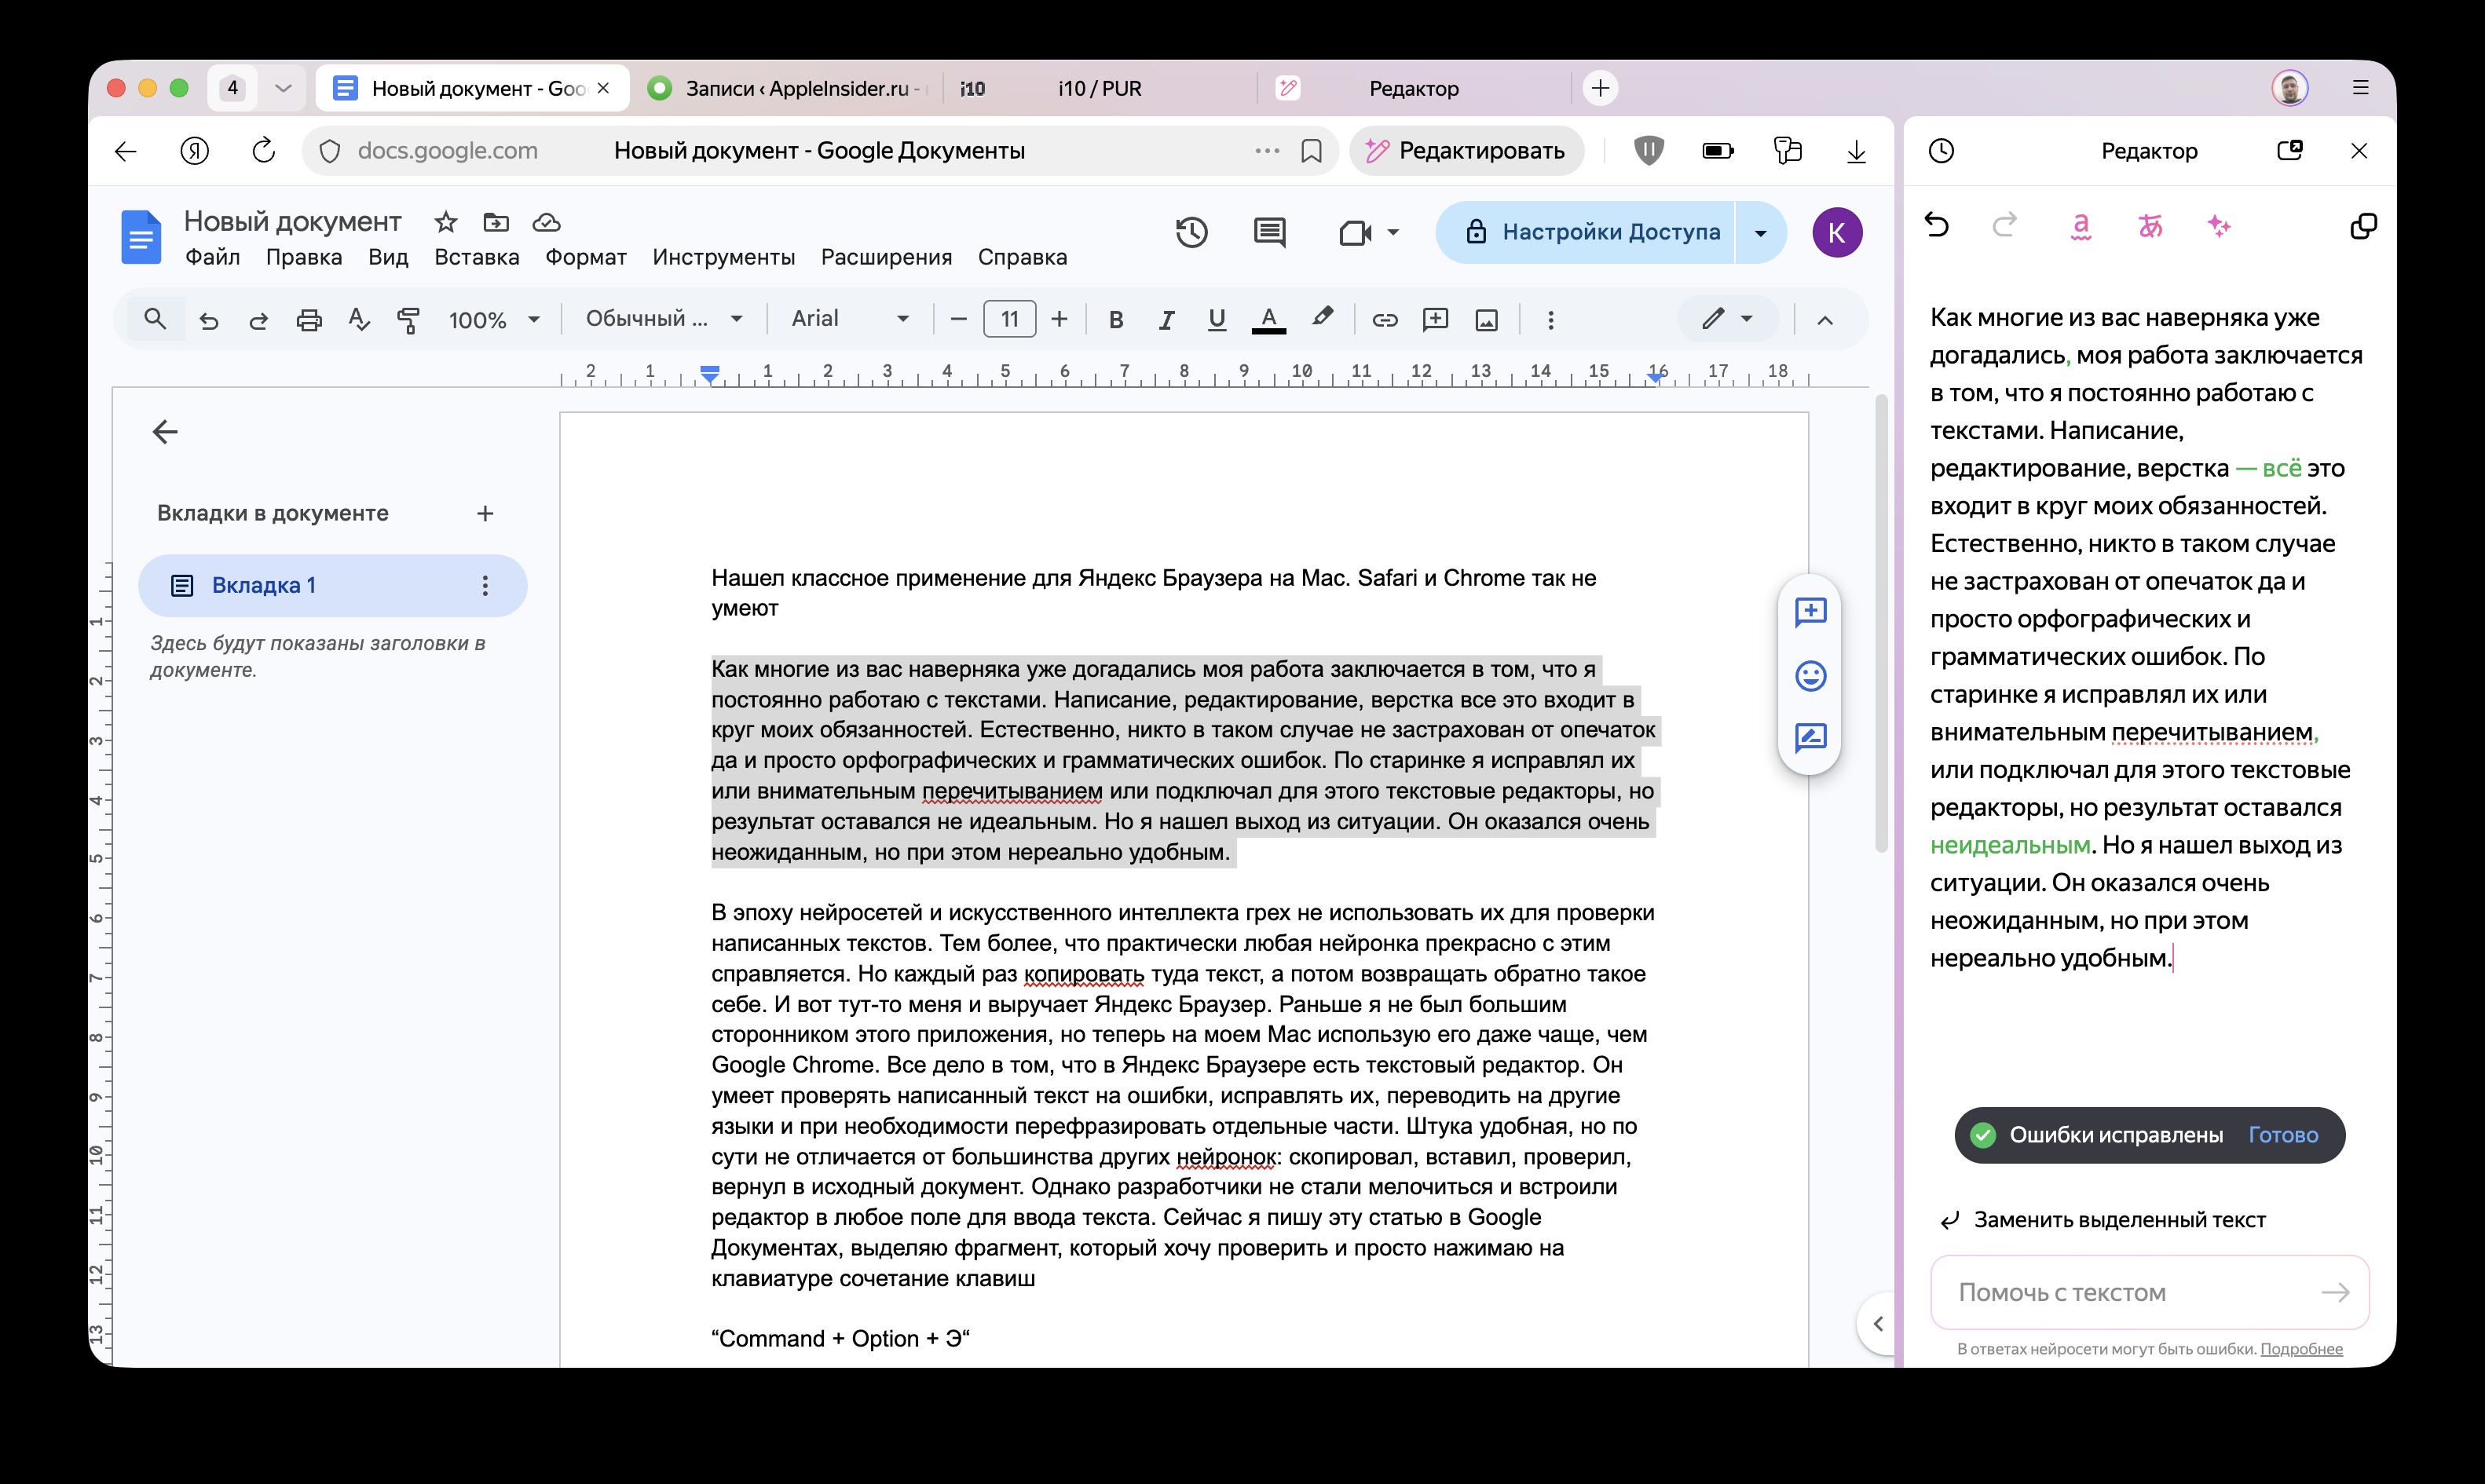The width and height of the screenshot is (2485, 1484).
Task: Toggle italic formatting in the toolbar
Action: click(1166, 319)
